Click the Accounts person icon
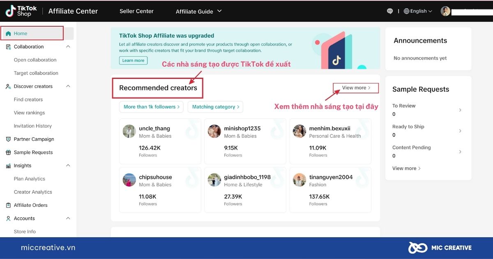 tap(8, 218)
